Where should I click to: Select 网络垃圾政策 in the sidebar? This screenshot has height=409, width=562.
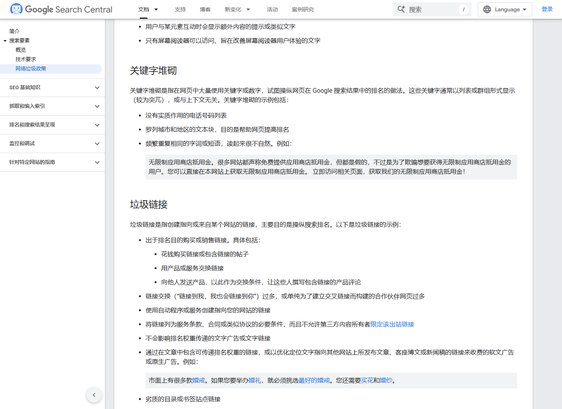coord(31,69)
